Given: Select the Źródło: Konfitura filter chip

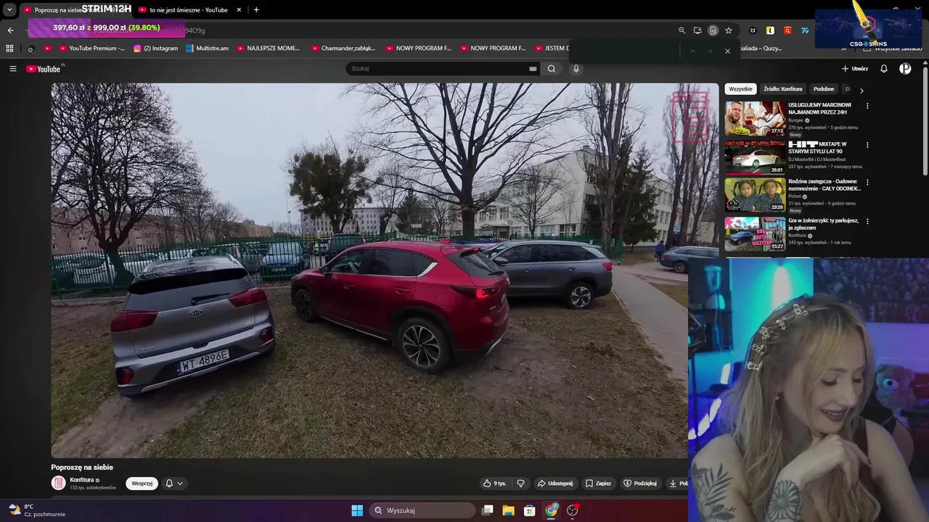Looking at the screenshot, I should (x=783, y=89).
